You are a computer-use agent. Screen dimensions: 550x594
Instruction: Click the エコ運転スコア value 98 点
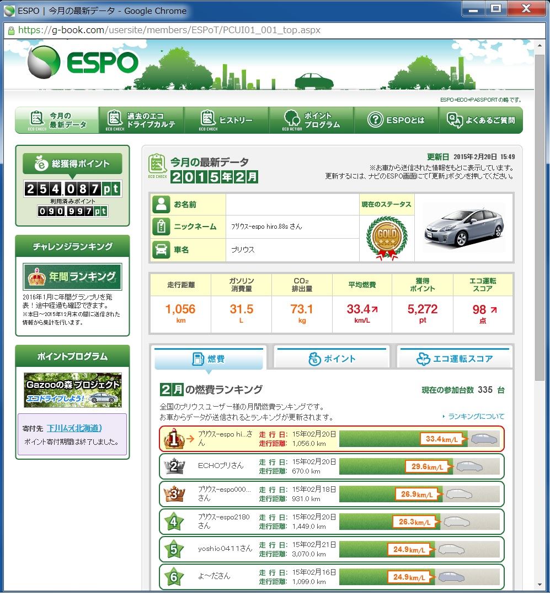coord(483,314)
